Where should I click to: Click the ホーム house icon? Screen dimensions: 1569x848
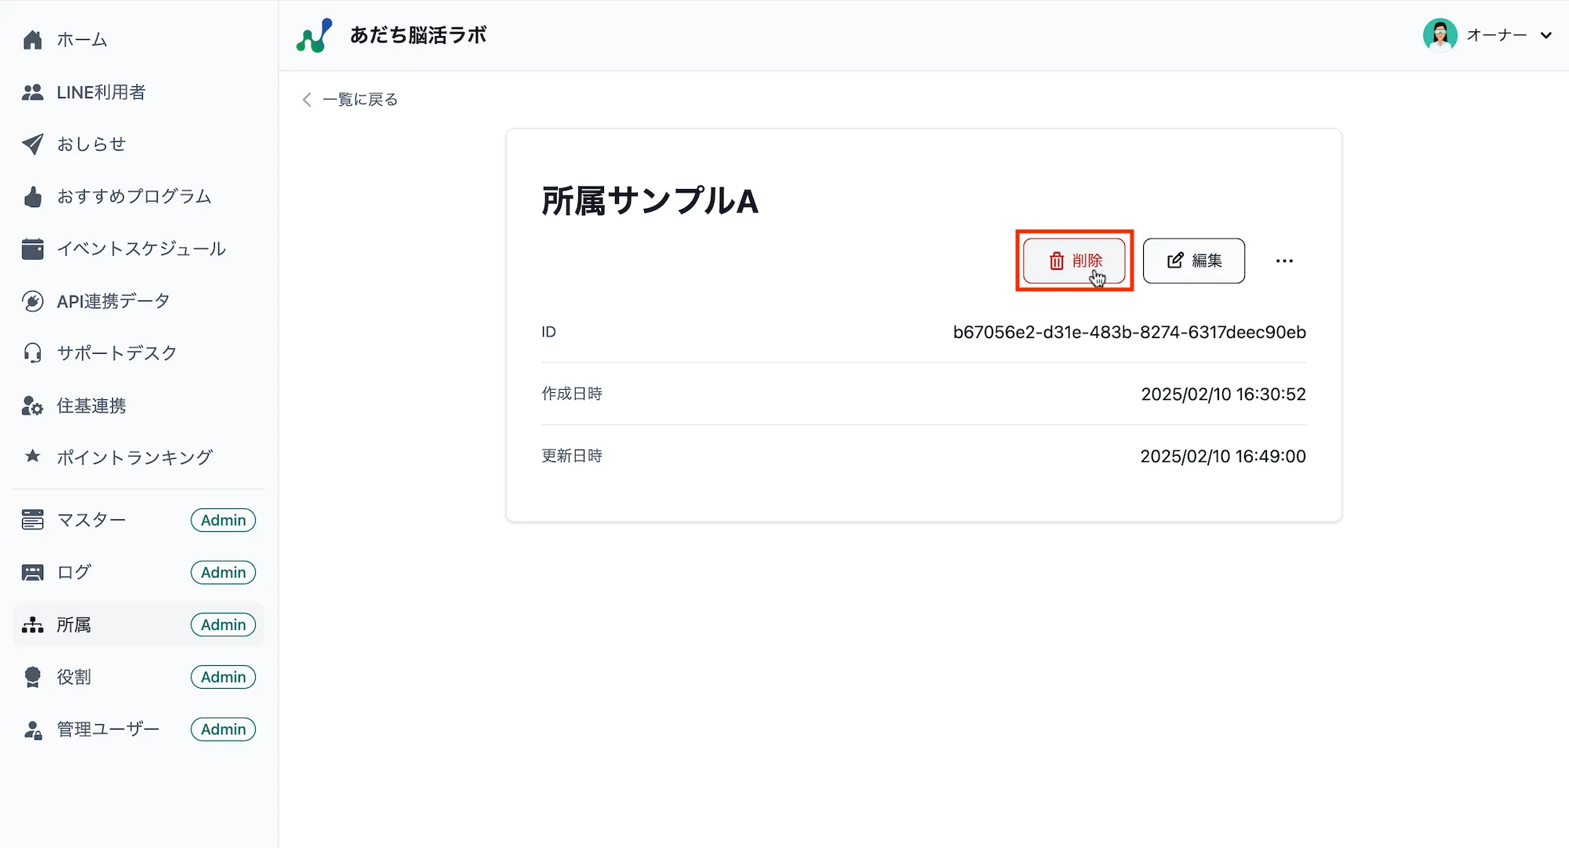click(x=32, y=40)
